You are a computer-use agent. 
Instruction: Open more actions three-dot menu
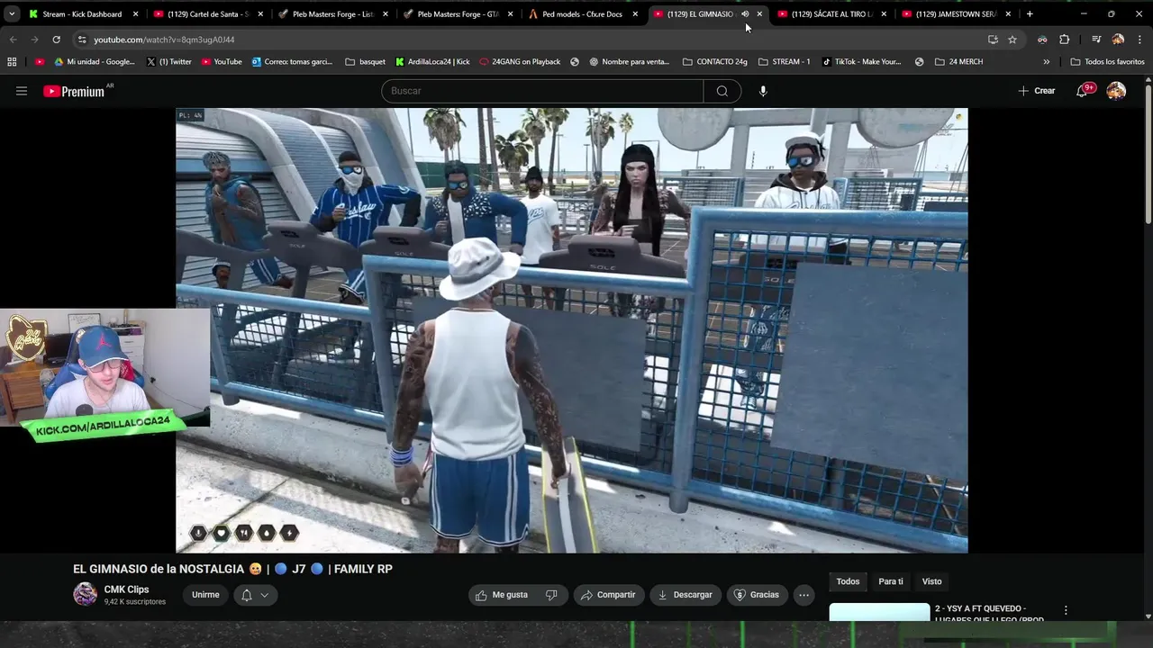click(804, 595)
